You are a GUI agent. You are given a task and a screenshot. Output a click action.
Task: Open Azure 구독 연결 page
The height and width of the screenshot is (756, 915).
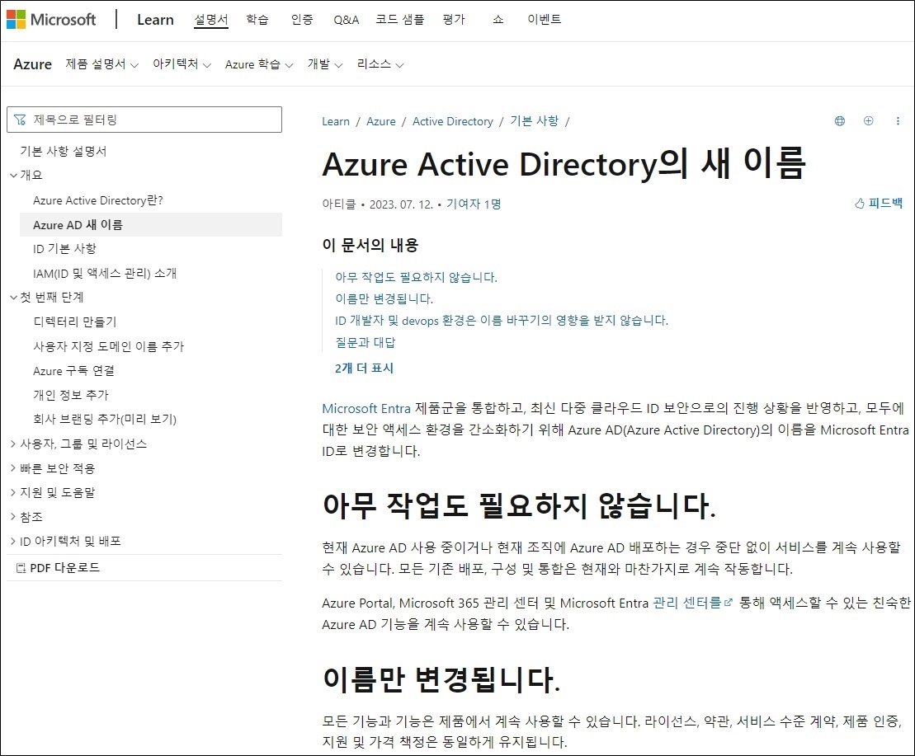click(x=73, y=371)
